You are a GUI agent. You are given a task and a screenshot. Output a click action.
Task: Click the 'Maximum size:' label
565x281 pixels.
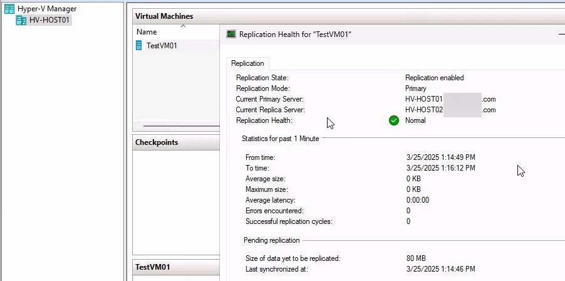tap(267, 189)
